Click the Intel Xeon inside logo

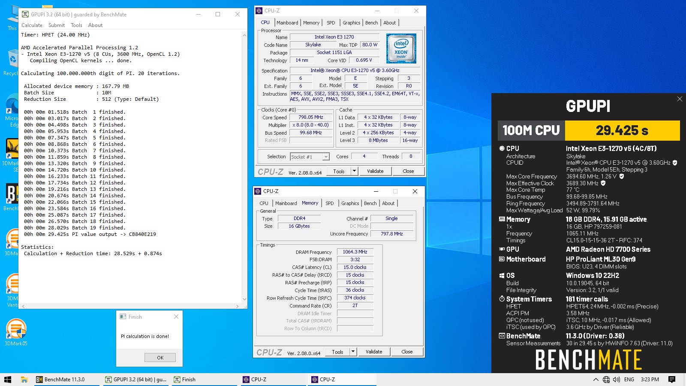[x=401, y=49]
